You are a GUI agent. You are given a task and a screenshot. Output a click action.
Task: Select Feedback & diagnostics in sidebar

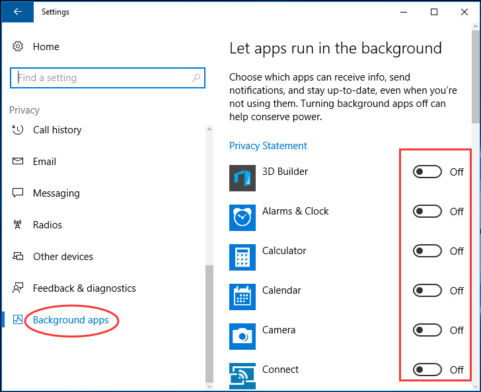point(84,288)
